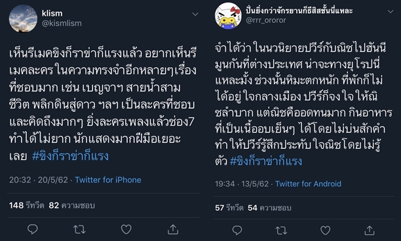Open the #ขิงก็ราข่าก็แรง hashtag in right tweet
The width and height of the screenshot is (401, 241).
coord(266,161)
